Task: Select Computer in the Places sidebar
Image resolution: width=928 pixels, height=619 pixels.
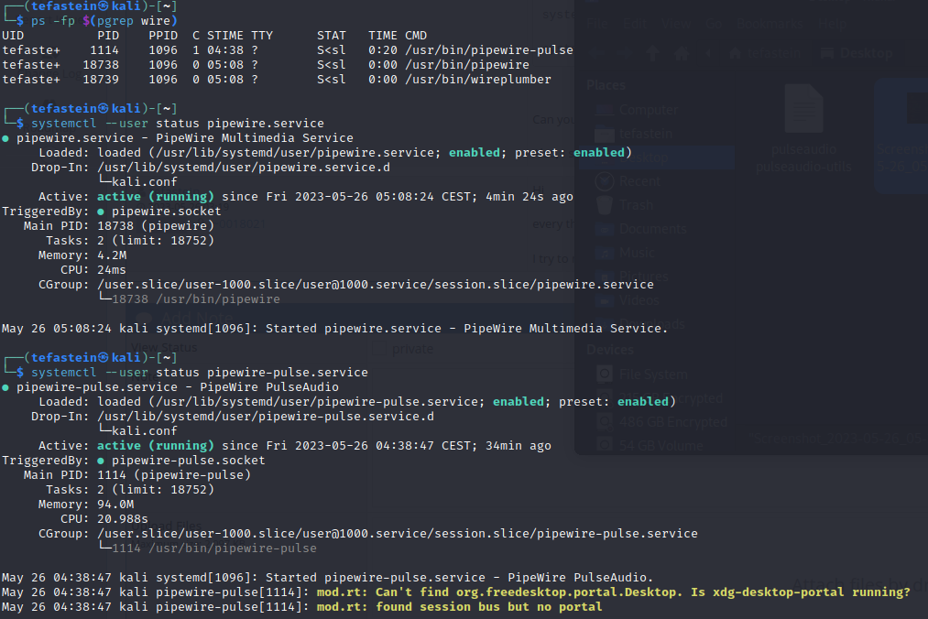Action: pos(648,109)
